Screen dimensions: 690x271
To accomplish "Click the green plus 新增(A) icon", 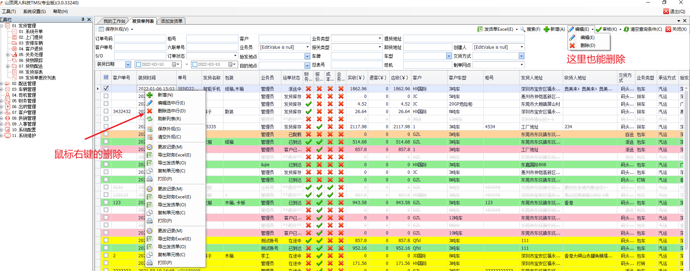I will pyautogui.click(x=546, y=29).
